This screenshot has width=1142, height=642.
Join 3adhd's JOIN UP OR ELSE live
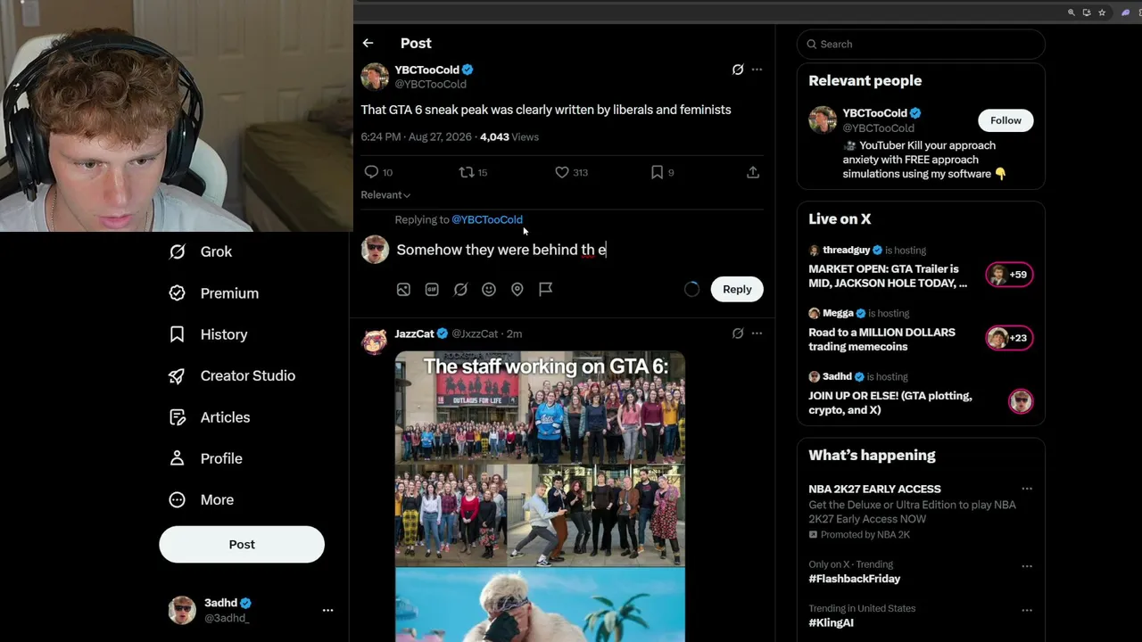pos(890,402)
